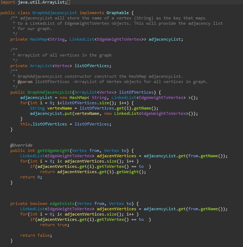Click "getName" on the vertexName assignment line
The width and height of the screenshot is (243, 247).
coord(142,108)
